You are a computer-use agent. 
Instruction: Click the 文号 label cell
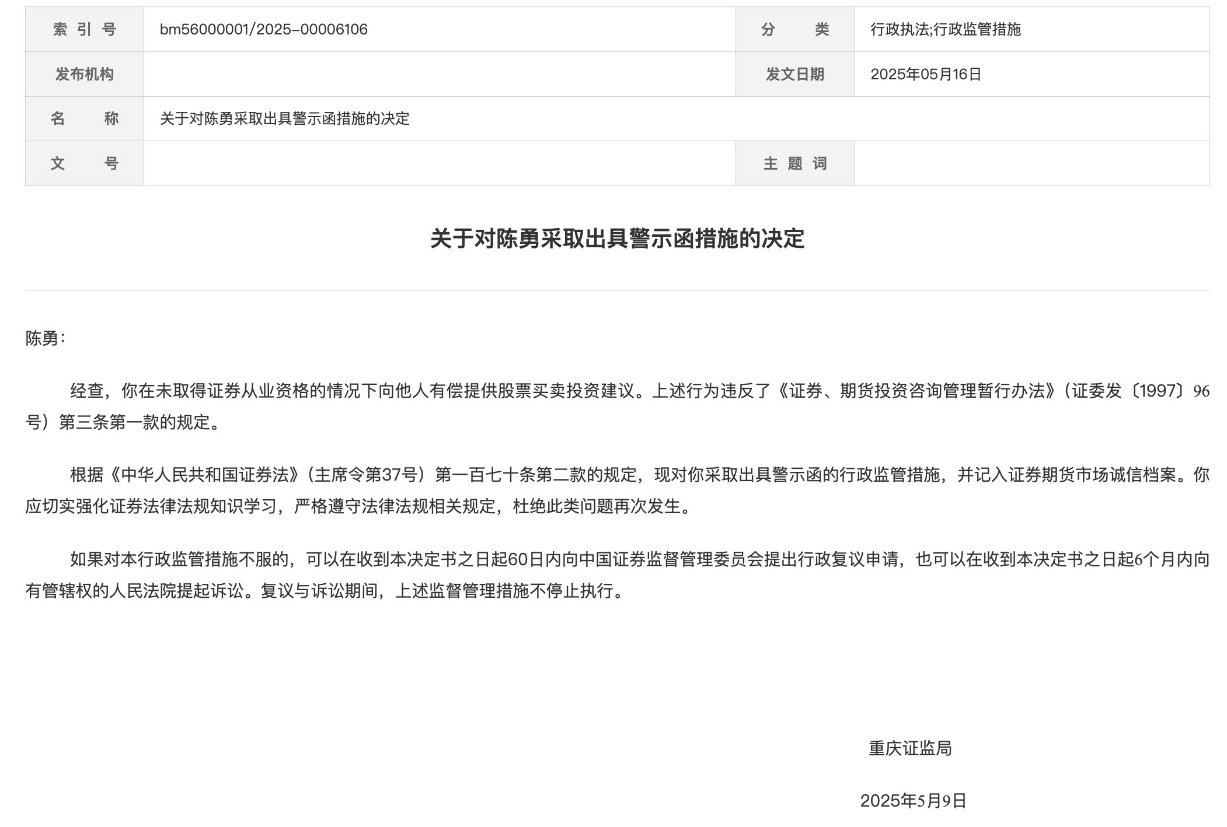(85, 163)
